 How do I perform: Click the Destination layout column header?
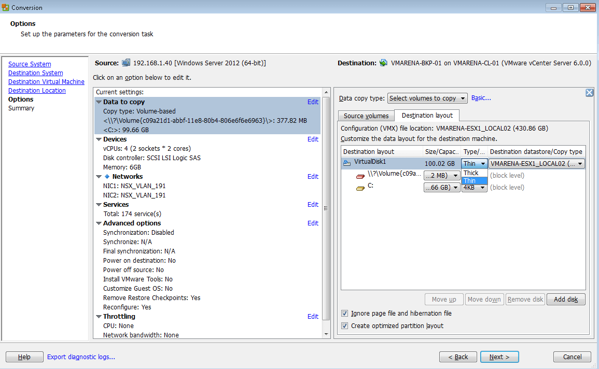[382, 151]
